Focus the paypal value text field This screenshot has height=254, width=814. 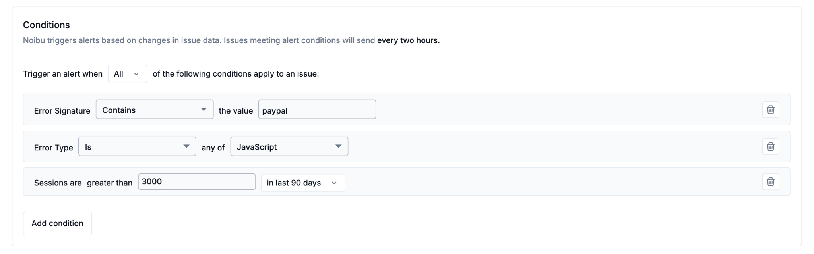click(x=317, y=110)
